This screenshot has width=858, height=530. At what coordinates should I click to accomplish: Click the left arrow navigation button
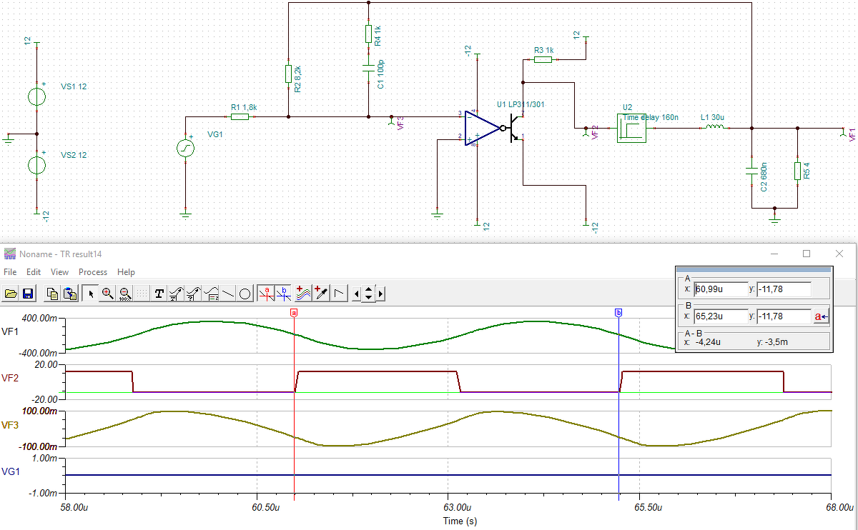coord(357,293)
